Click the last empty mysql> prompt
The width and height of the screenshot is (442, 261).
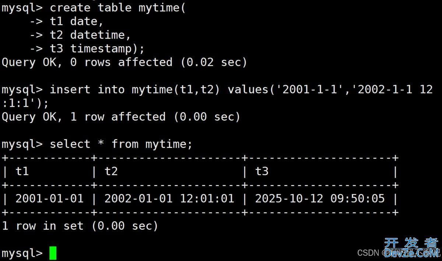(22, 253)
